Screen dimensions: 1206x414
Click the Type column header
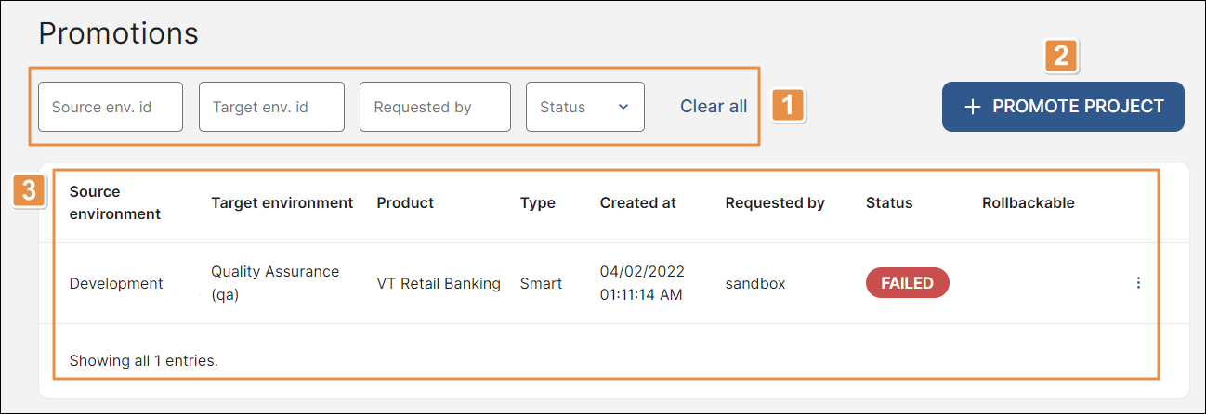click(x=537, y=202)
